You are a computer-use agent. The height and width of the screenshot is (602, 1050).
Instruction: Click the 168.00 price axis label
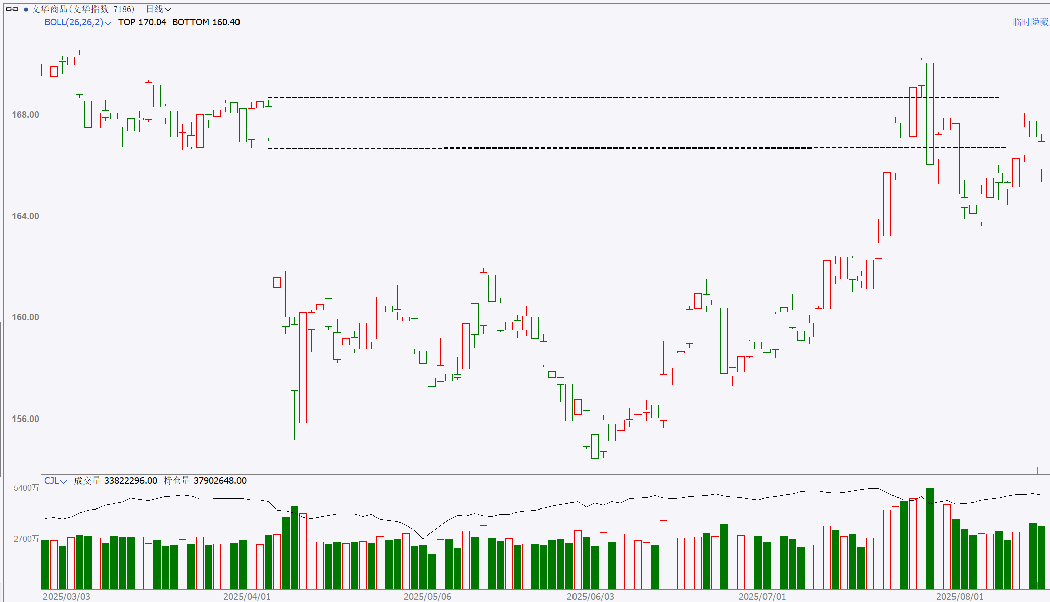(25, 115)
